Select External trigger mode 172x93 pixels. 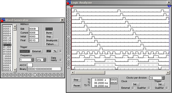tap(37, 51)
